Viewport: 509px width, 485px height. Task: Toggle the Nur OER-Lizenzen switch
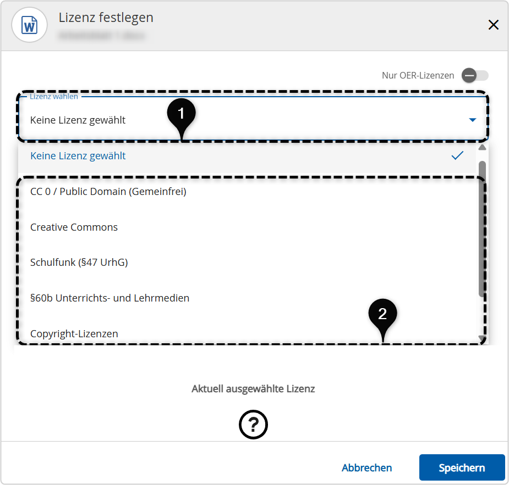(x=475, y=75)
